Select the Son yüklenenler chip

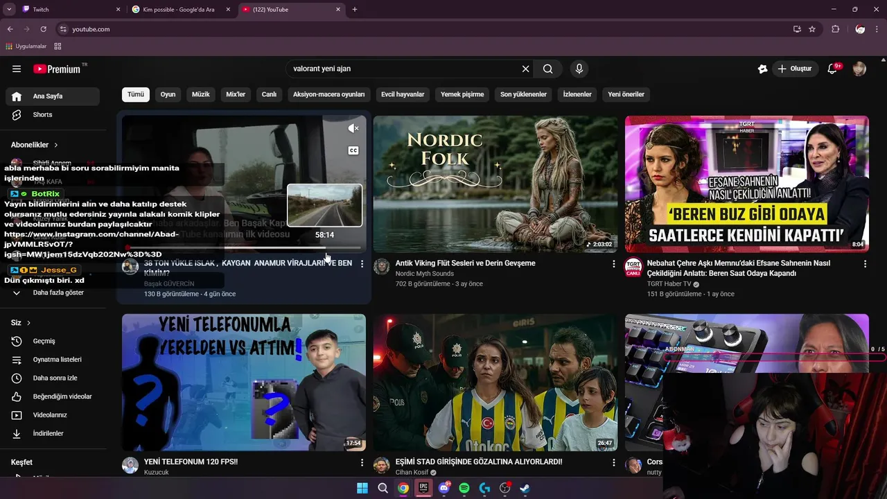[523, 94]
